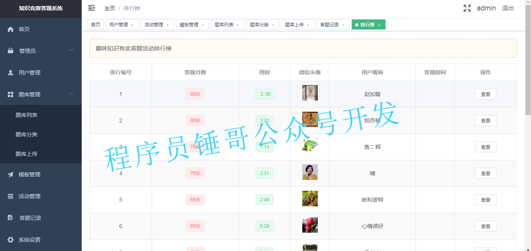Viewport: 531px width, 251px height.
Task: Click the 退出 logout link
Action: (x=508, y=8)
